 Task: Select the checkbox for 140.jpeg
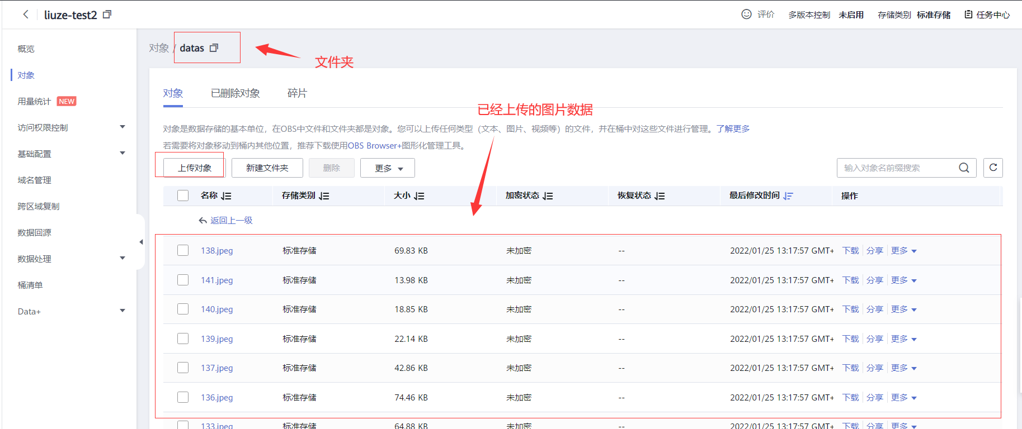pyautogui.click(x=183, y=309)
